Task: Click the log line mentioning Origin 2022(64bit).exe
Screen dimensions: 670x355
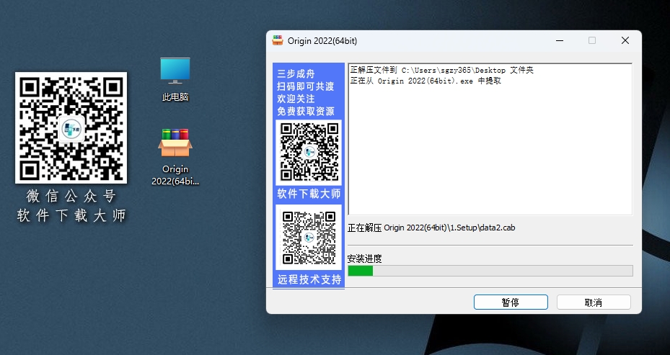Action: pyautogui.click(x=426, y=81)
